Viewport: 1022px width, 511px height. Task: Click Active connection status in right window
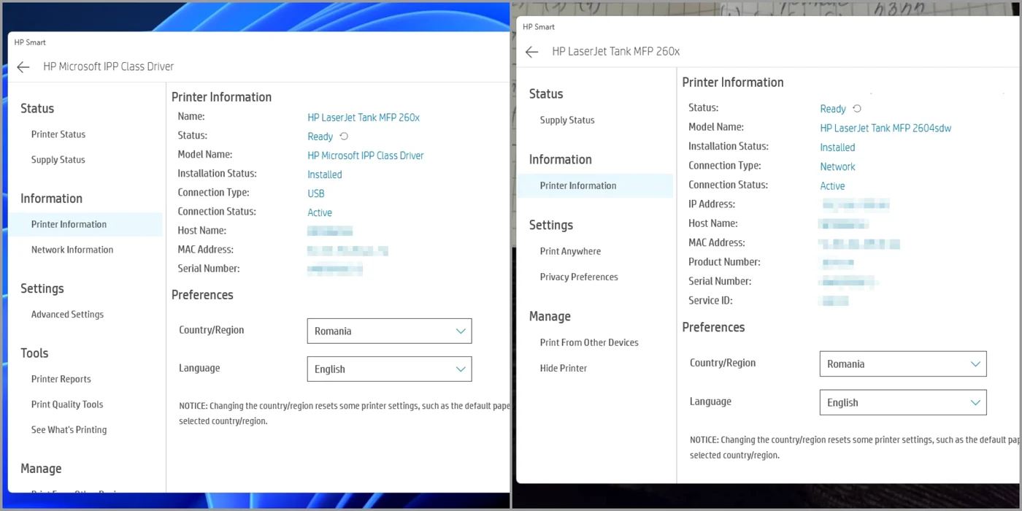(x=832, y=186)
